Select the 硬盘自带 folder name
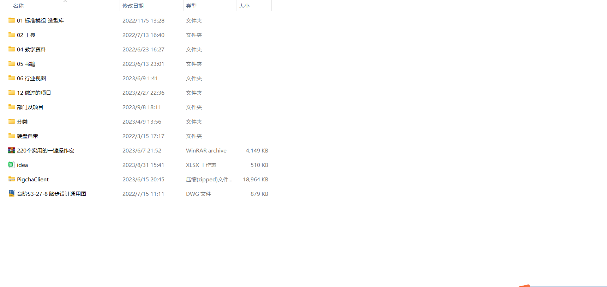607x287 pixels. (28, 136)
